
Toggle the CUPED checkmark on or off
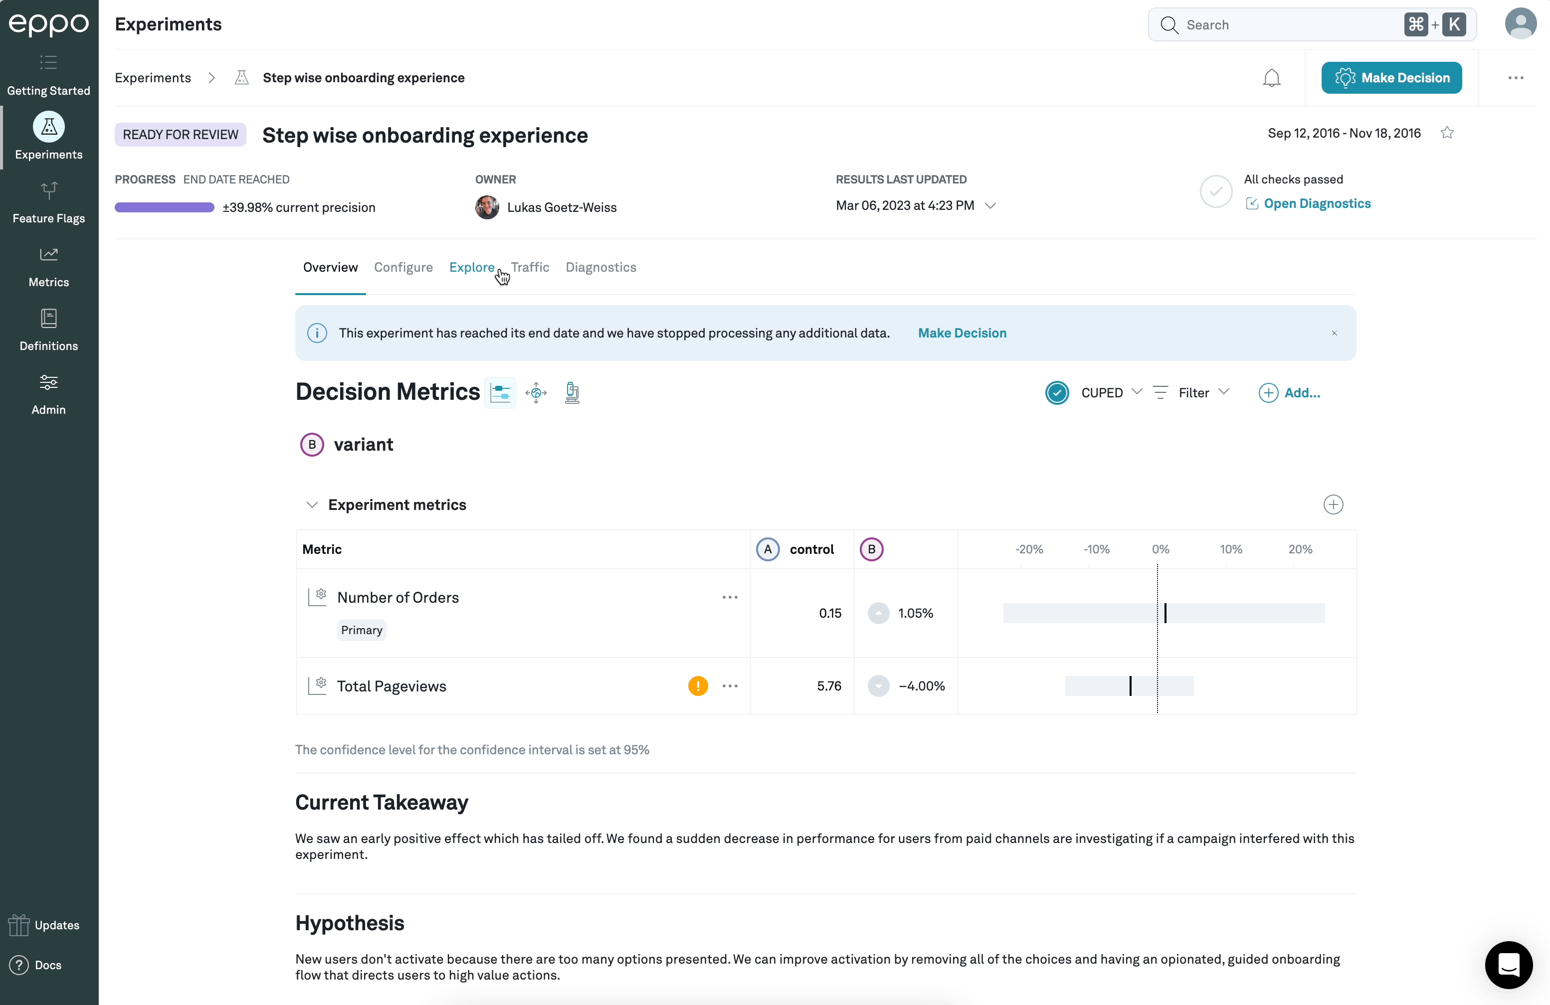tap(1057, 392)
